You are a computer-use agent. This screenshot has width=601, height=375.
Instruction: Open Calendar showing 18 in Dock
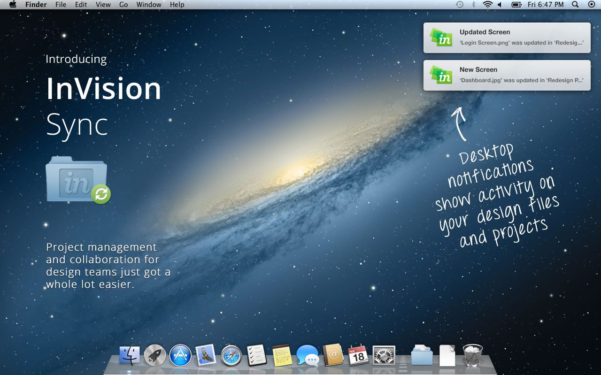point(358,355)
